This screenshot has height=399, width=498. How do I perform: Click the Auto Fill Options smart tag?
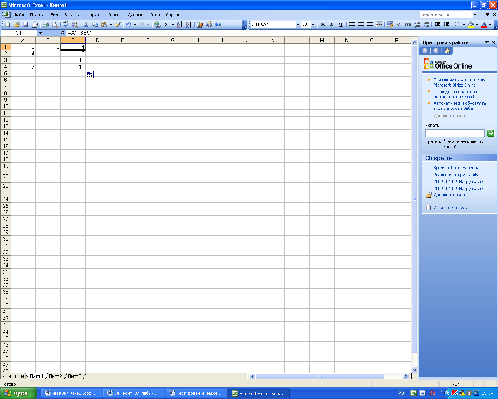coord(90,74)
